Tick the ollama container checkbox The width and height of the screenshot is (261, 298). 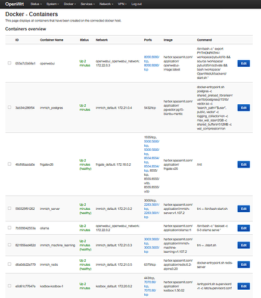tap(10, 228)
